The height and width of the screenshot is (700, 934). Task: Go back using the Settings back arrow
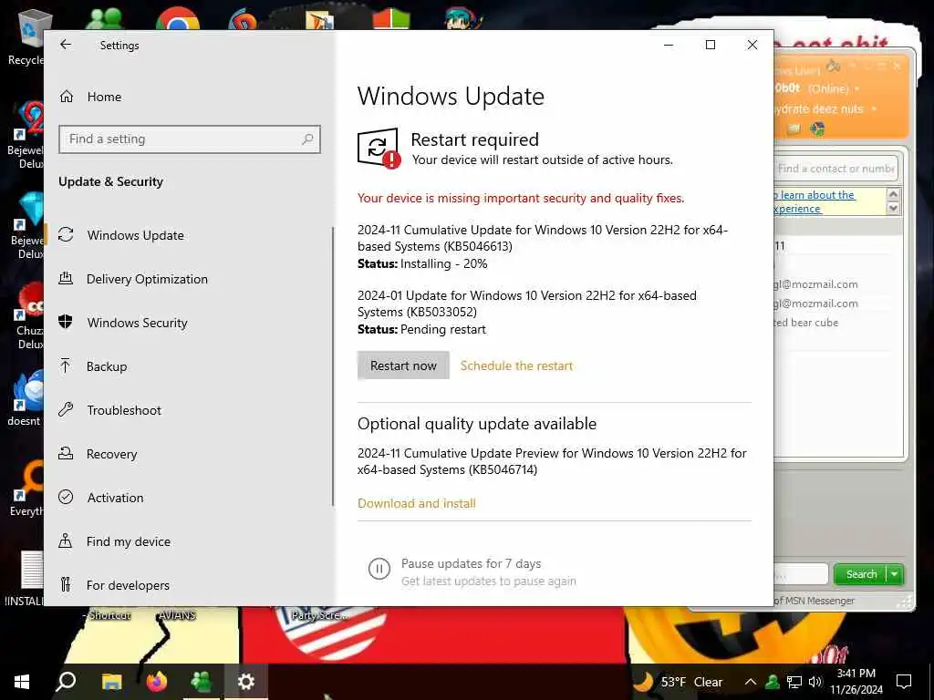[66, 45]
